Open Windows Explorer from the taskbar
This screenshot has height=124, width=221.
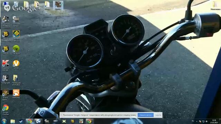click(x=12, y=121)
